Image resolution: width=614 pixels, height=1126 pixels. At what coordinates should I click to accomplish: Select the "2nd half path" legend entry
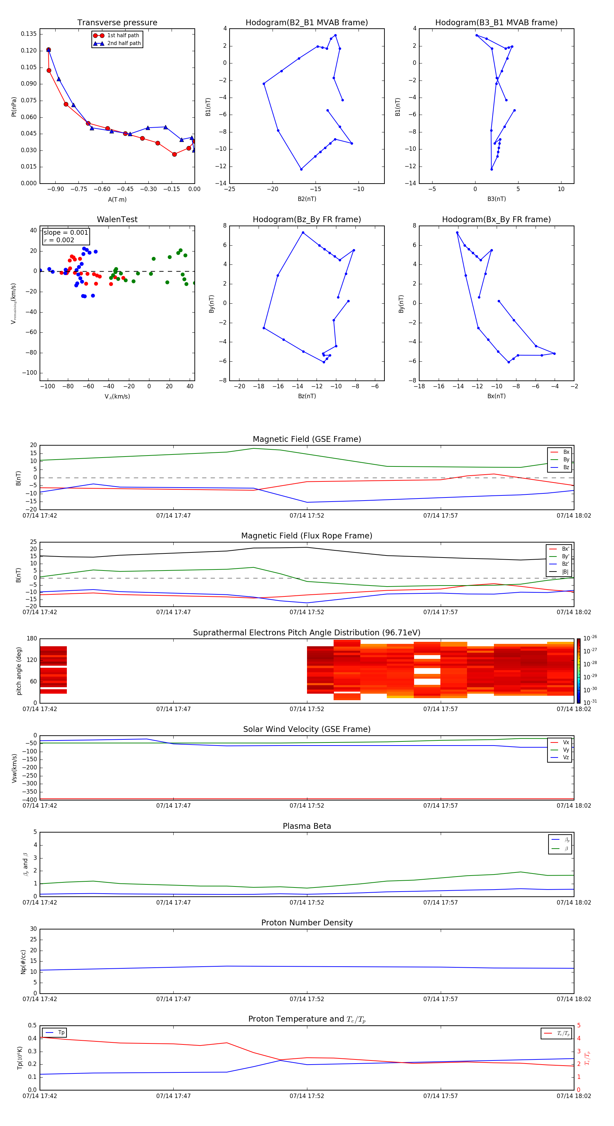(117, 43)
